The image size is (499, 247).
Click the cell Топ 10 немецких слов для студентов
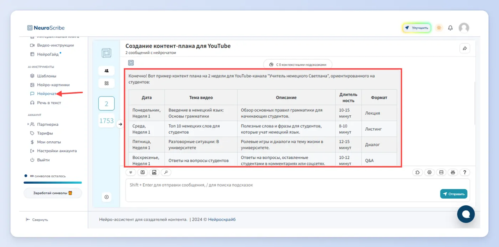[201, 129]
